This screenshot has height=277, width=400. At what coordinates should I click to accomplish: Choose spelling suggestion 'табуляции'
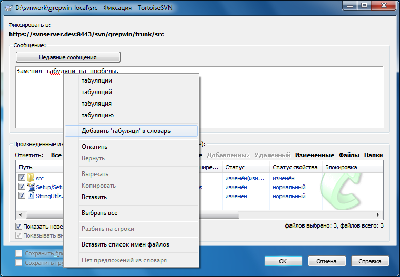coord(132,80)
